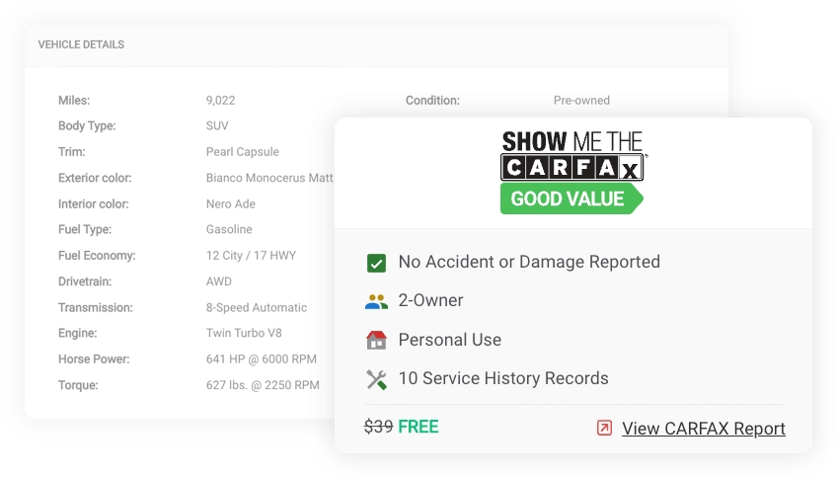Click the Personal Use house icon
Viewport: 837px width, 478px height.
(x=376, y=340)
